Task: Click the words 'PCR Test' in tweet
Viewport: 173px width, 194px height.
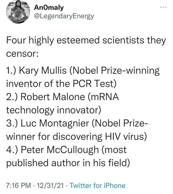Action: (x=93, y=83)
